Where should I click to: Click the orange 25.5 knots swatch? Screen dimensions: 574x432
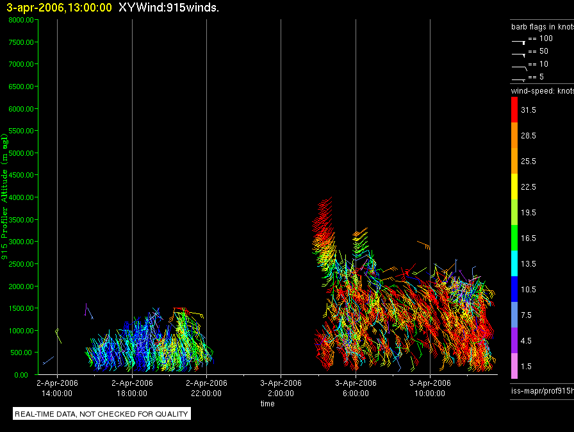514,161
